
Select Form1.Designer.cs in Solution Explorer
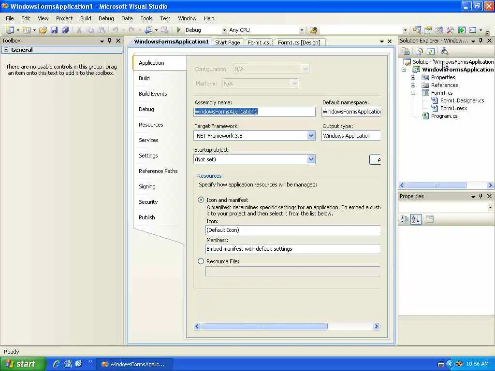coord(462,100)
